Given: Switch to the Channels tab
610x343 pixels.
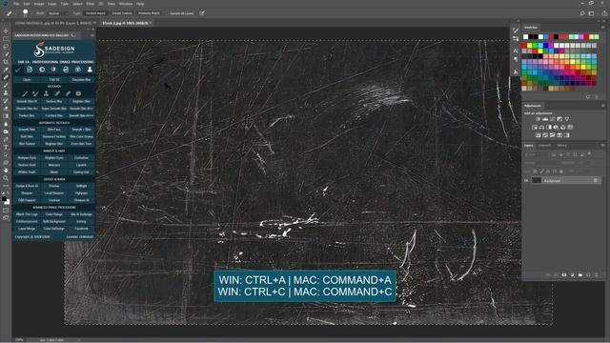Looking at the screenshot, I should pyautogui.click(x=544, y=146).
